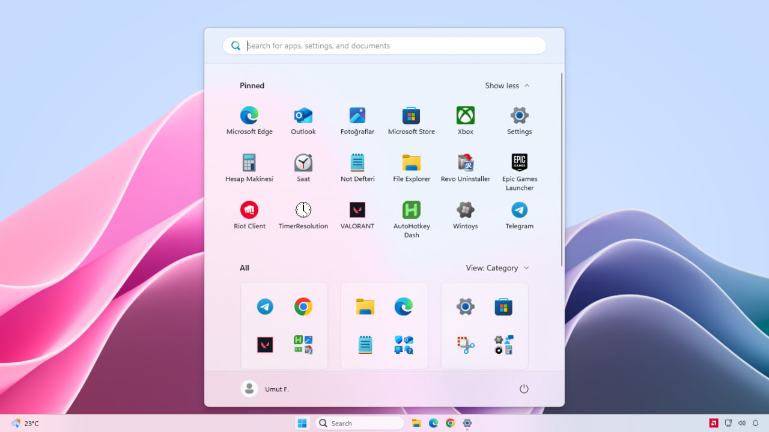Open AutoHotkey Dash
This screenshot has height=432, width=769.
412,220
